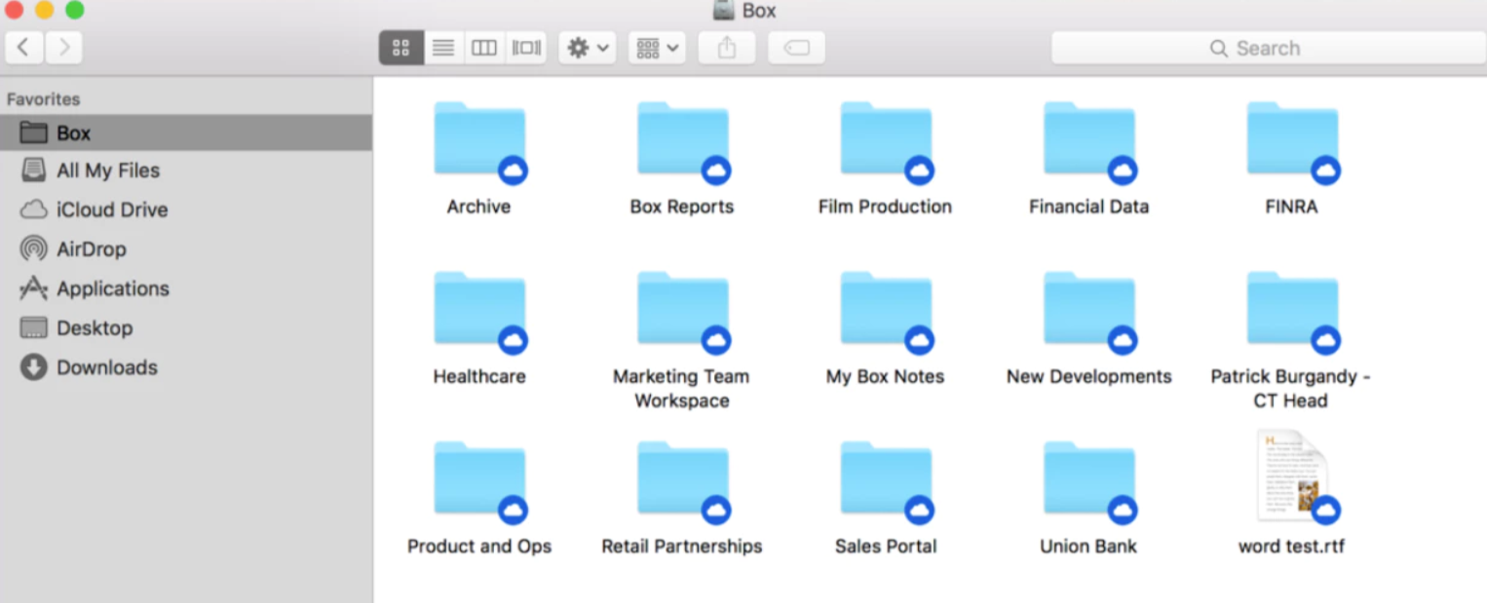1487x603 pixels.
Task: Switch to column view
Action: click(x=484, y=48)
